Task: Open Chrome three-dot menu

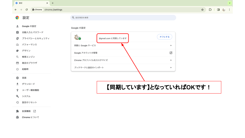Action: [x=229, y=10]
